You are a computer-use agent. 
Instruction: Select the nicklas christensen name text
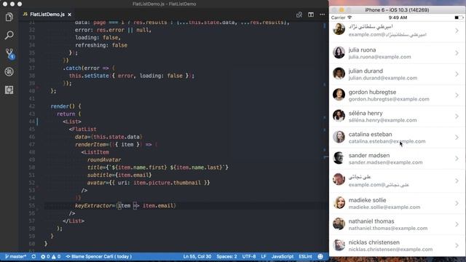coord(374,242)
